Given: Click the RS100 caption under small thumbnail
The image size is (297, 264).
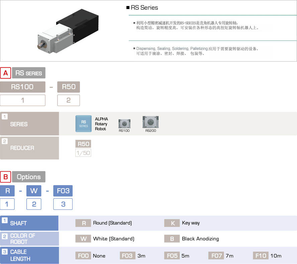Looking at the screenshot, I should point(124,130).
